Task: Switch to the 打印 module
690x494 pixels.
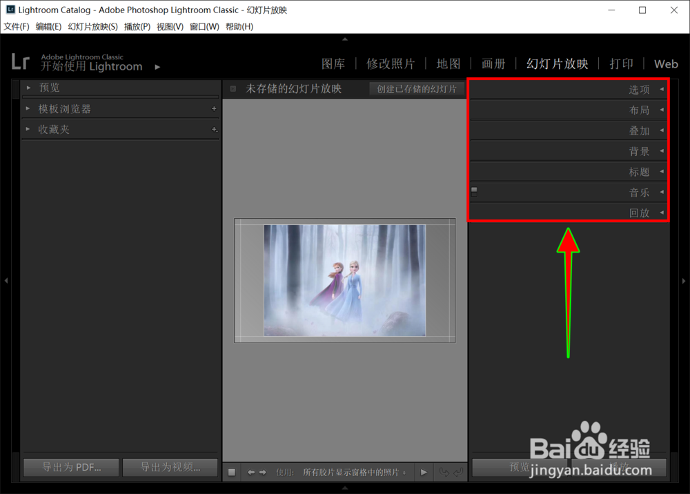Action: (x=622, y=63)
